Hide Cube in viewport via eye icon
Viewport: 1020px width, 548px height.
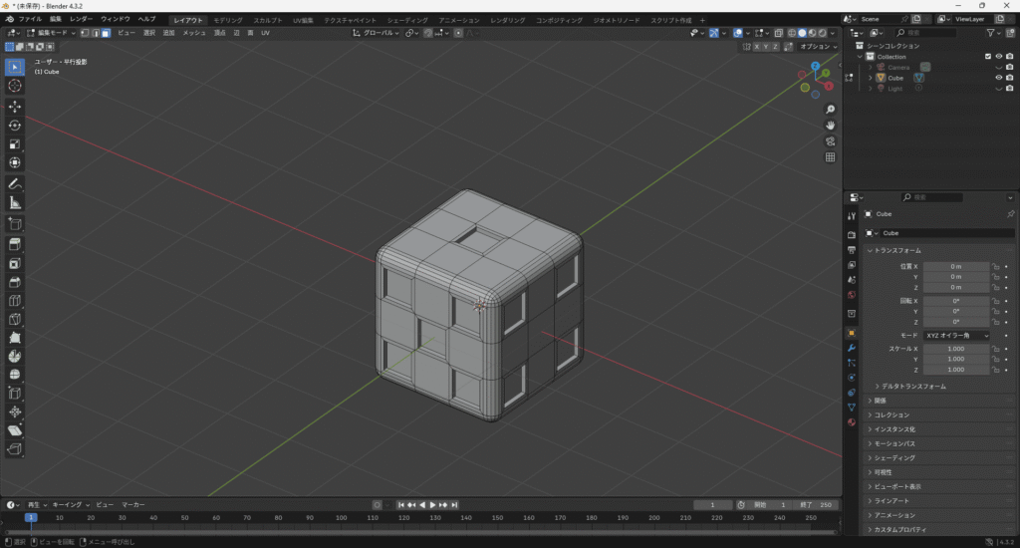pyautogui.click(x=998, y=78)
